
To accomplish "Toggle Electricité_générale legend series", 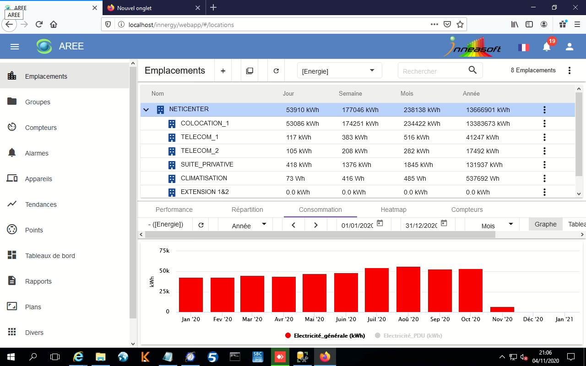I will (325, 335).
